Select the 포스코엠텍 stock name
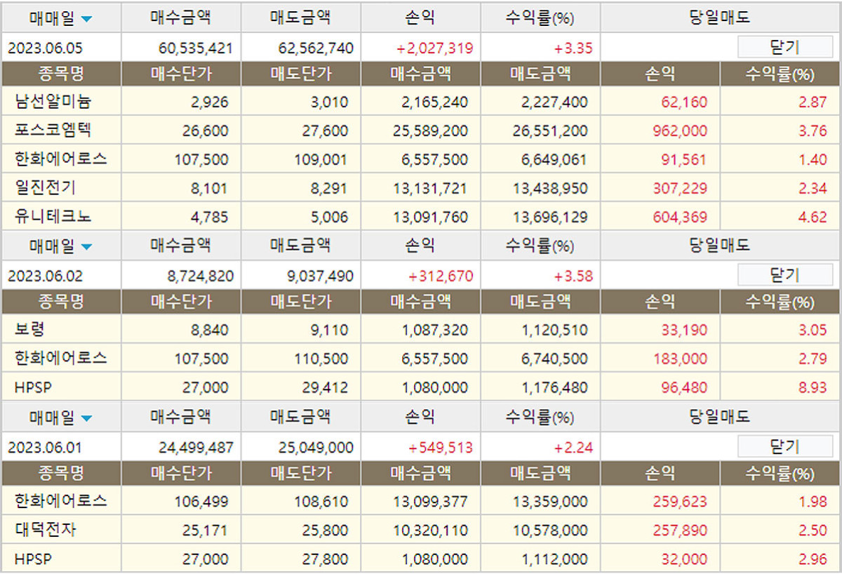The width and height of the screenshot is (842, 574). coord(53,131)
